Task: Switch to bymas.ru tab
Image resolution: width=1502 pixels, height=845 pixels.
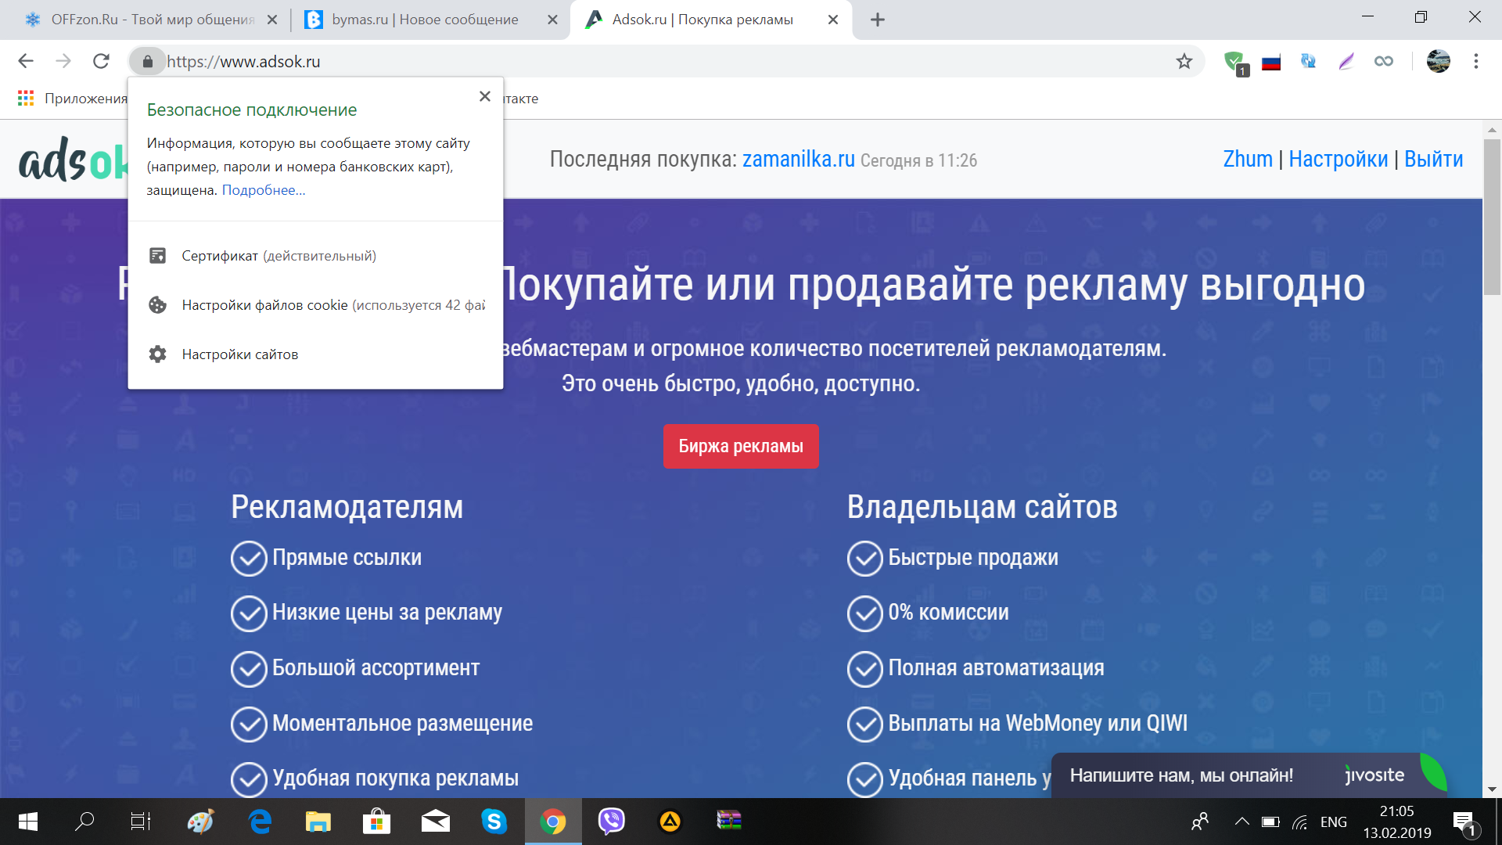Action: 425,20
